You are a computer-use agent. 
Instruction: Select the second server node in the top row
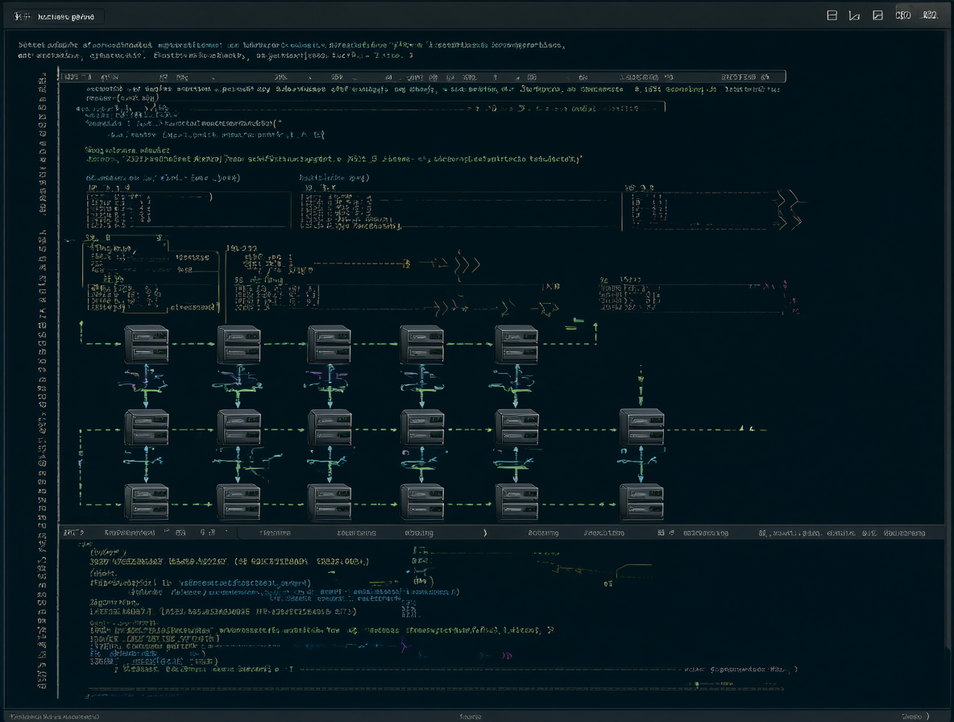(238, 343)
